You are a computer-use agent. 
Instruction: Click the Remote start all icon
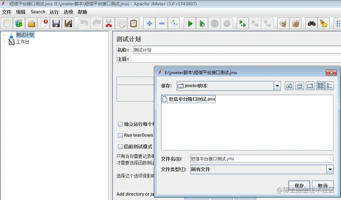(243, 23)
